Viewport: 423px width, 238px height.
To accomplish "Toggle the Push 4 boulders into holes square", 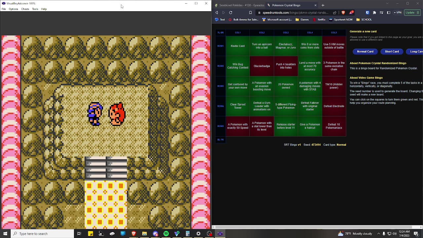I will [286, 66].
